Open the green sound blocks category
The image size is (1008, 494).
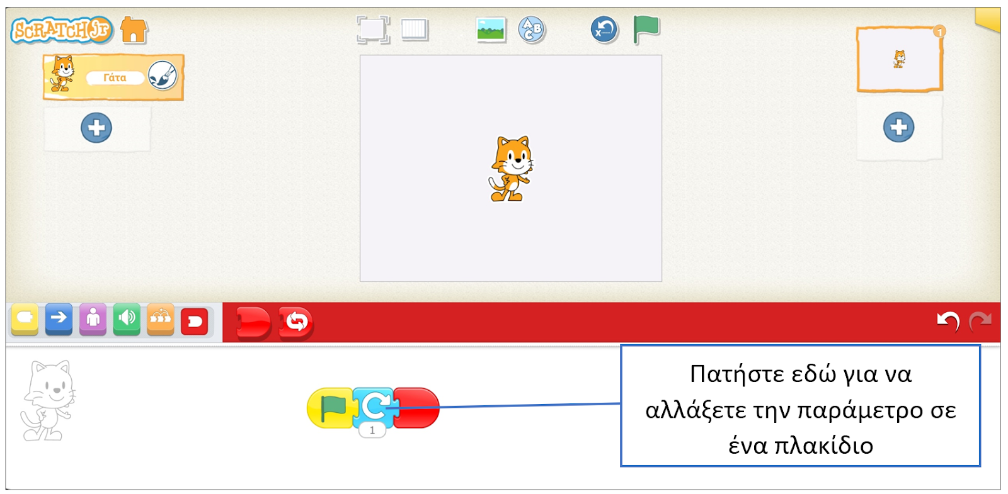tap(127, 320)
